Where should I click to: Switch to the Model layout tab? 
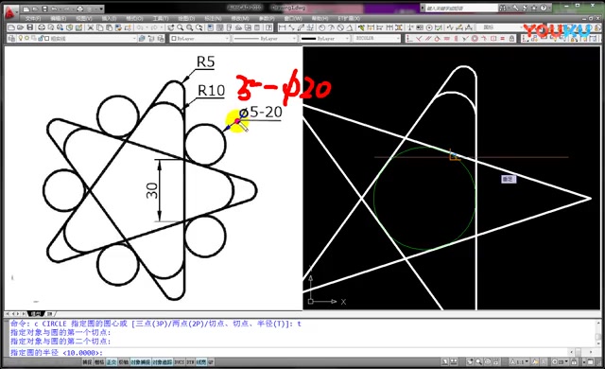pyautogui.click(x=36, y=314)
